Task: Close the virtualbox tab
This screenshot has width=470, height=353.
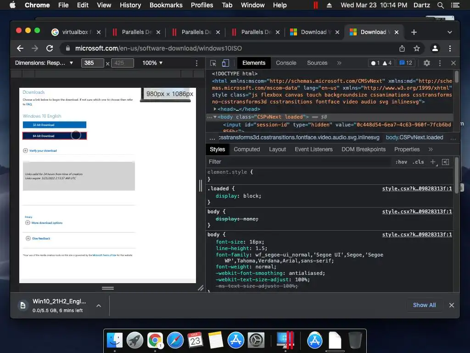Action: tap(99, 32)
